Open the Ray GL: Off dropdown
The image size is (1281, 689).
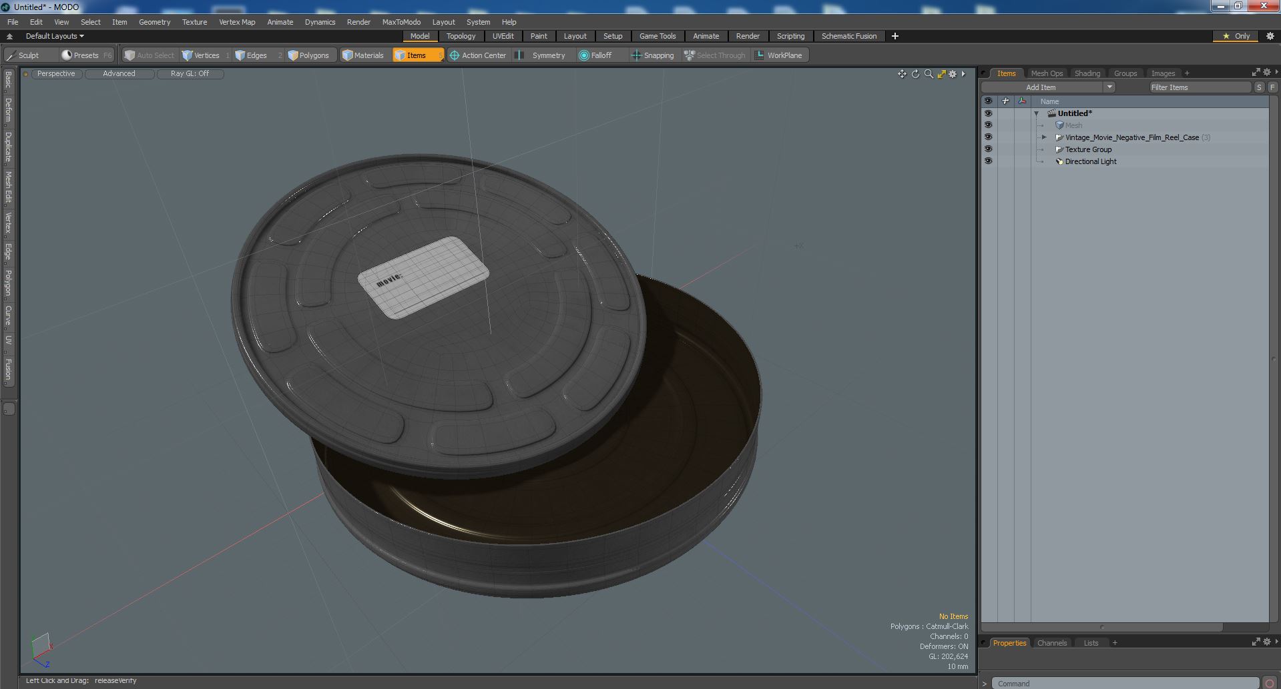pos(190,73)
